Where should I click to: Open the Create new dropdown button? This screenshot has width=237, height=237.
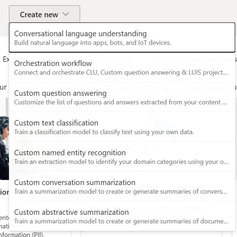pos(45,14)
